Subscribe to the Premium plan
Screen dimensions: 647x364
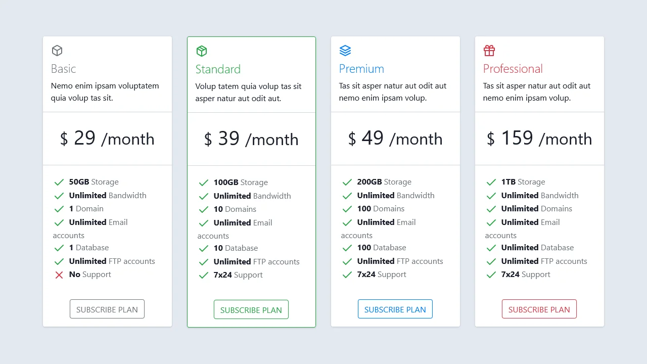pos(395,309)
